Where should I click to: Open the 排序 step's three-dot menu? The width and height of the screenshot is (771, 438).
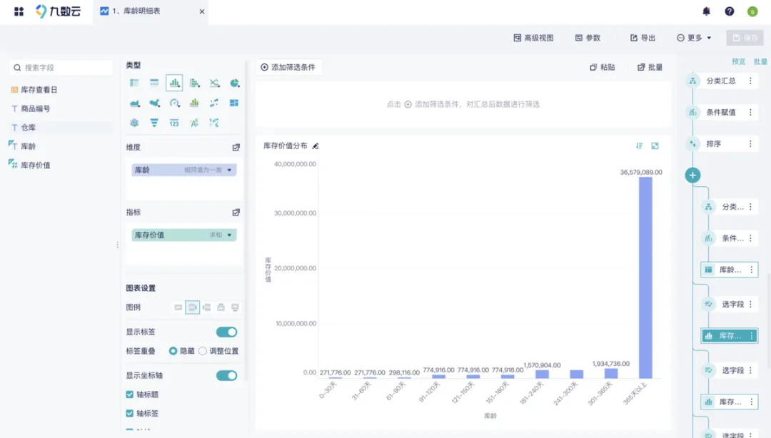tap(750, 143)
